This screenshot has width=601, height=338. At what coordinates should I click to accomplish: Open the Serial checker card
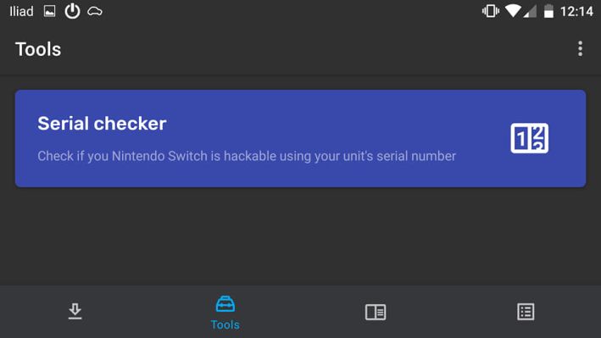(300, 138)
